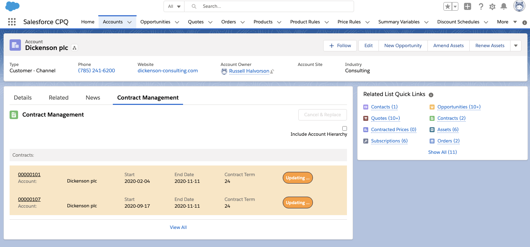
Task: Click the account hierarchy icon beside Dickenson plc
Action: (74, 48)
